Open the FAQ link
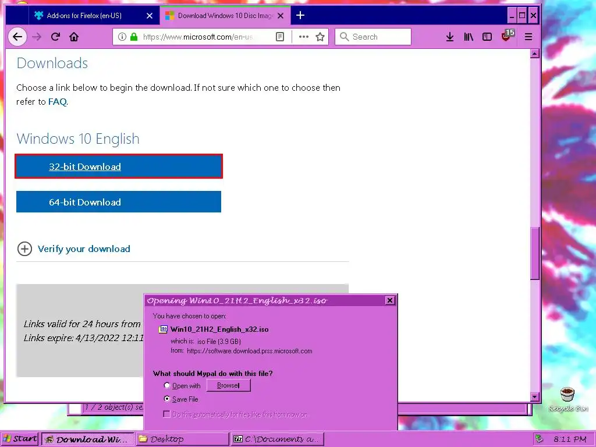The image size is (596, 447). click(58, 102)
